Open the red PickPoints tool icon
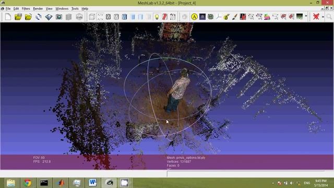This screenshot has width=334, height=188. click(243, 17)
